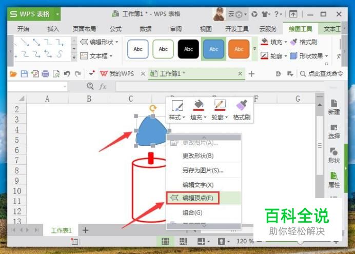This screenshot has height=254, width=355.
Task: Expand the shape styles gallery
Action: (x=254, y=49)
